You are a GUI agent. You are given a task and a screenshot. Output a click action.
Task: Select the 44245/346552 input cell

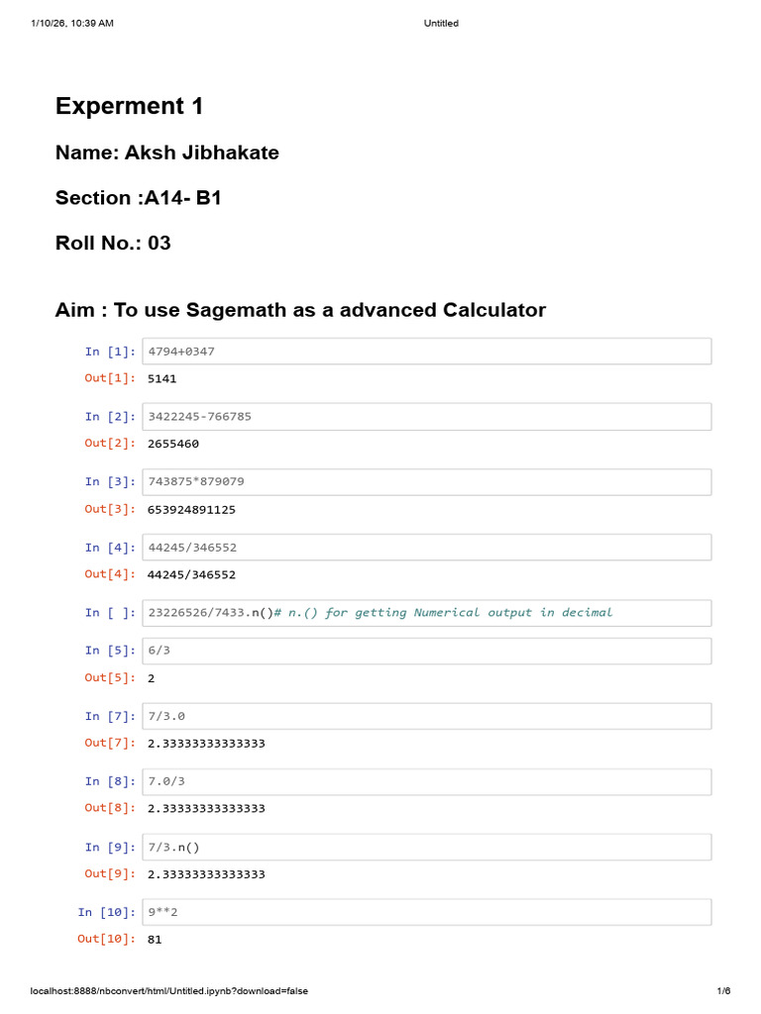click(426, 547)
